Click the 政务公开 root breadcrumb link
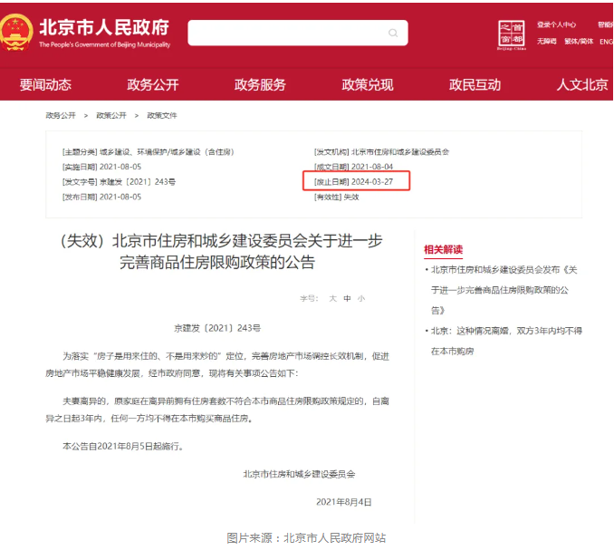 [62, 116]
